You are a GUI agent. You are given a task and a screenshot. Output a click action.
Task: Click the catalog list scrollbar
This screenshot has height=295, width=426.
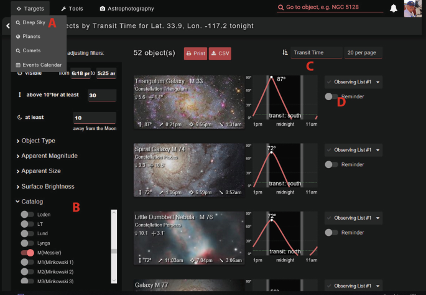coord(113,249)
